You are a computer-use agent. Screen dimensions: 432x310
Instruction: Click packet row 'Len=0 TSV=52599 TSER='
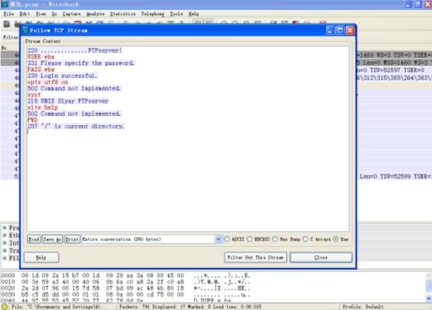click(395, 176)
